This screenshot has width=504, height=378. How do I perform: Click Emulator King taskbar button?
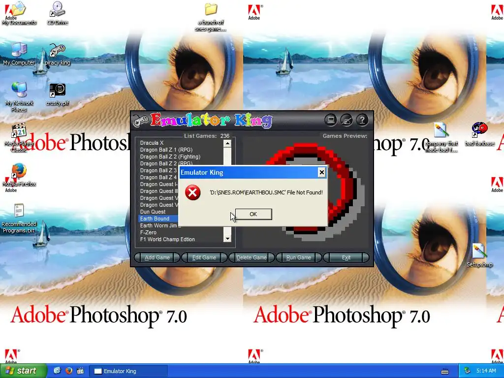coord(128,371)
